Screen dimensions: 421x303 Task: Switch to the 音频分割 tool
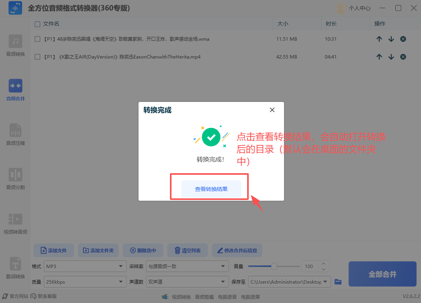click(x=15, y=179)
